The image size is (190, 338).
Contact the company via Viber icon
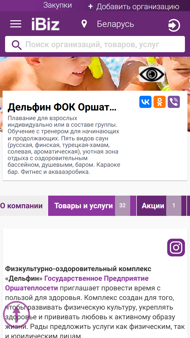174,102
